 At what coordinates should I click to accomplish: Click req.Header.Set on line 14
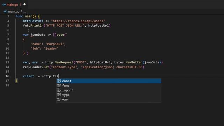click(36, 67)
